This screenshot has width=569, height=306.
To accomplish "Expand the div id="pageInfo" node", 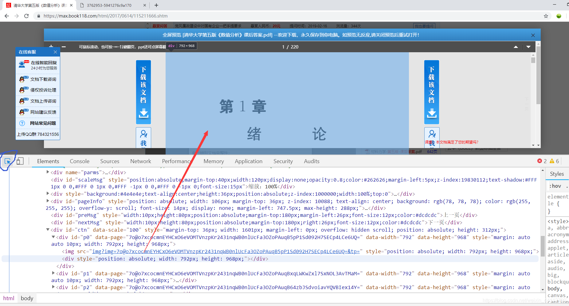I will (48, 201).
